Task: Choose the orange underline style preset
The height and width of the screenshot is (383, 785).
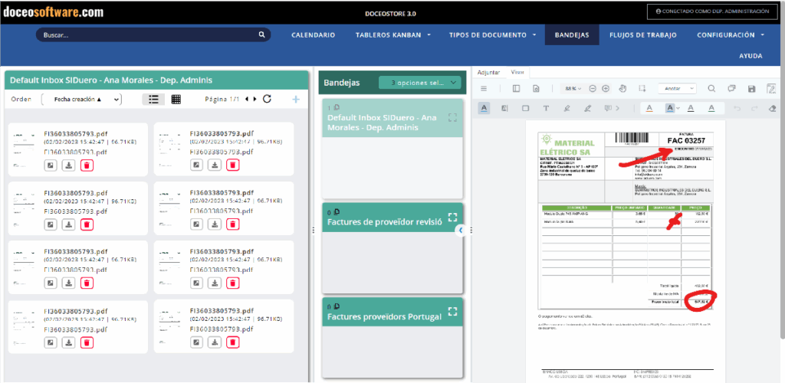Action: pos(649,108)
